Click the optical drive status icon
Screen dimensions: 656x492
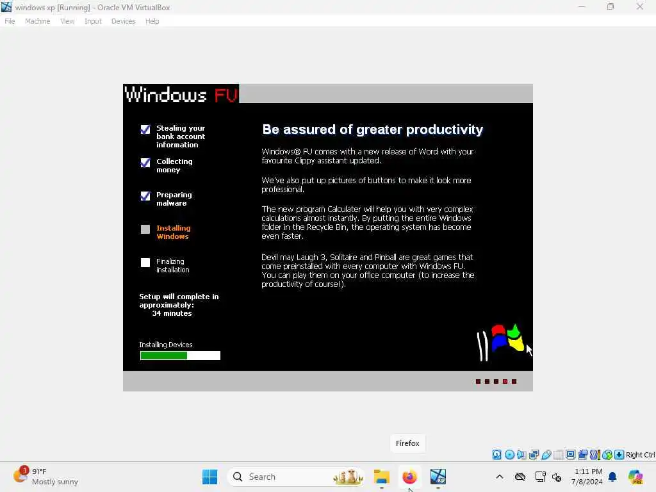point(509,455)
